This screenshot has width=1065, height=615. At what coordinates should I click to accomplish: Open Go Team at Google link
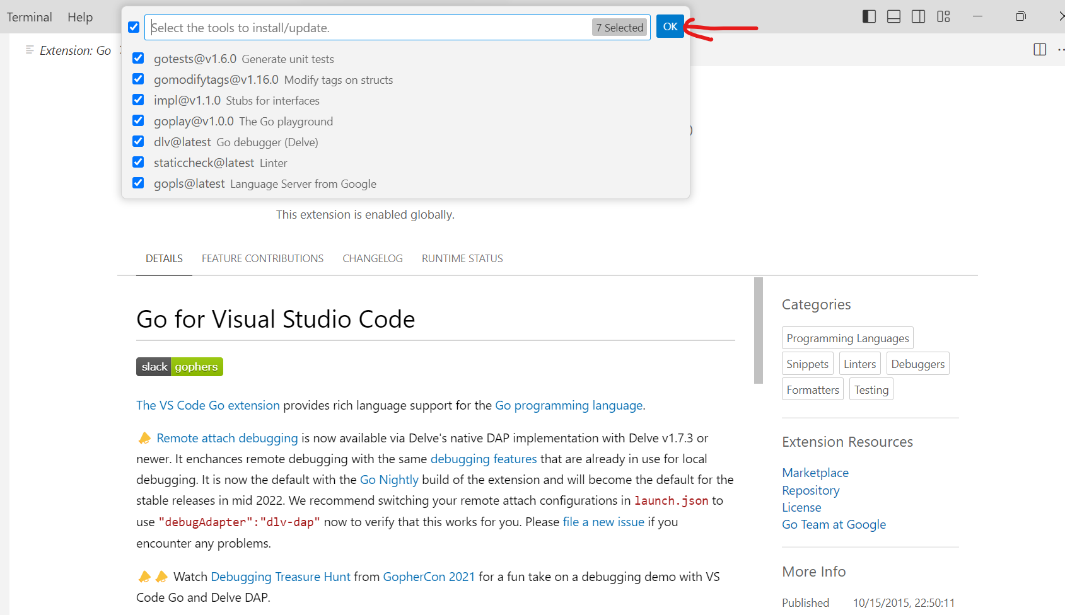[834, 524]
